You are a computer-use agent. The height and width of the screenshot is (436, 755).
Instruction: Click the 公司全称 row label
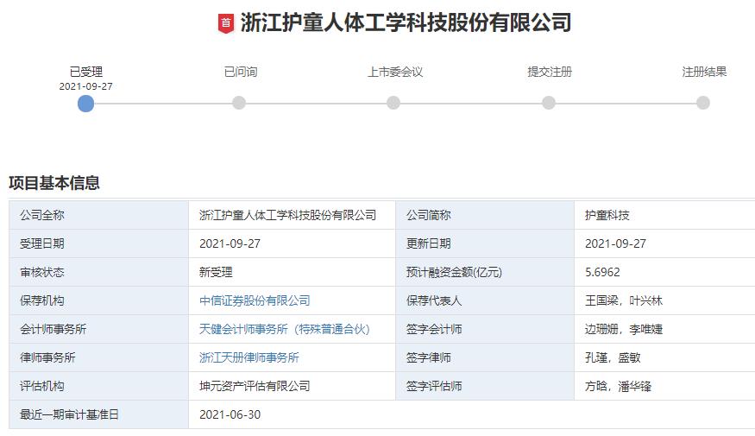pos(98,215)
